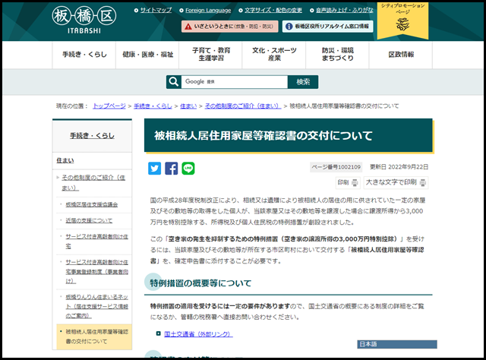Go to 住まい breadcrumb link

tap(188, 106)
